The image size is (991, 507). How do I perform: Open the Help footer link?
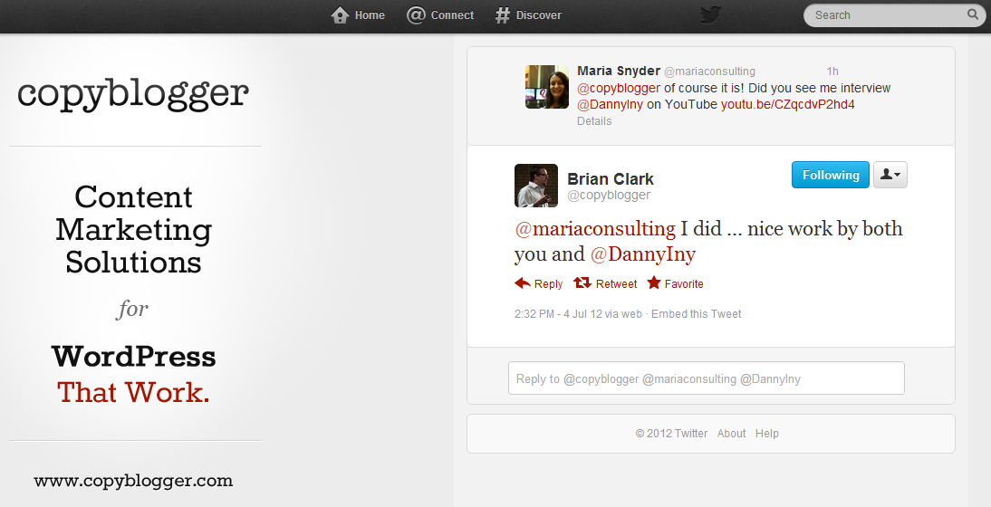766,434
